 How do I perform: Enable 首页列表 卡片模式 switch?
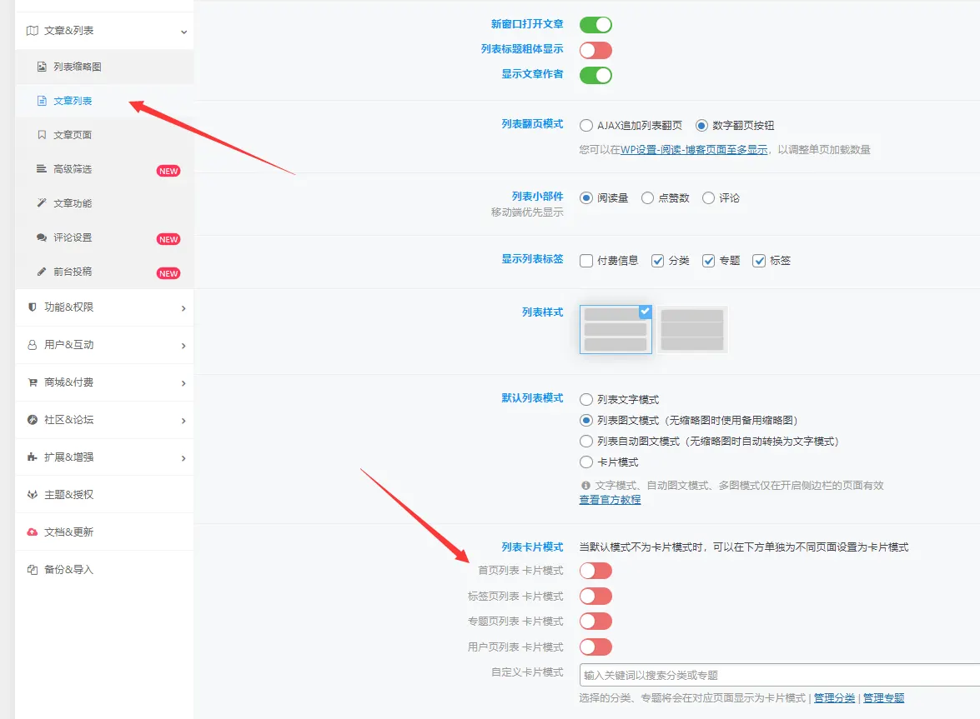(596, 571)
